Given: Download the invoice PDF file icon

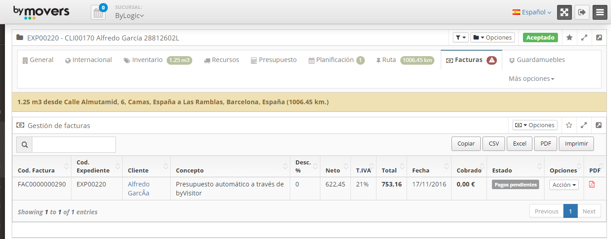Looking at the screenshot, I should click(x=592, y=185).
